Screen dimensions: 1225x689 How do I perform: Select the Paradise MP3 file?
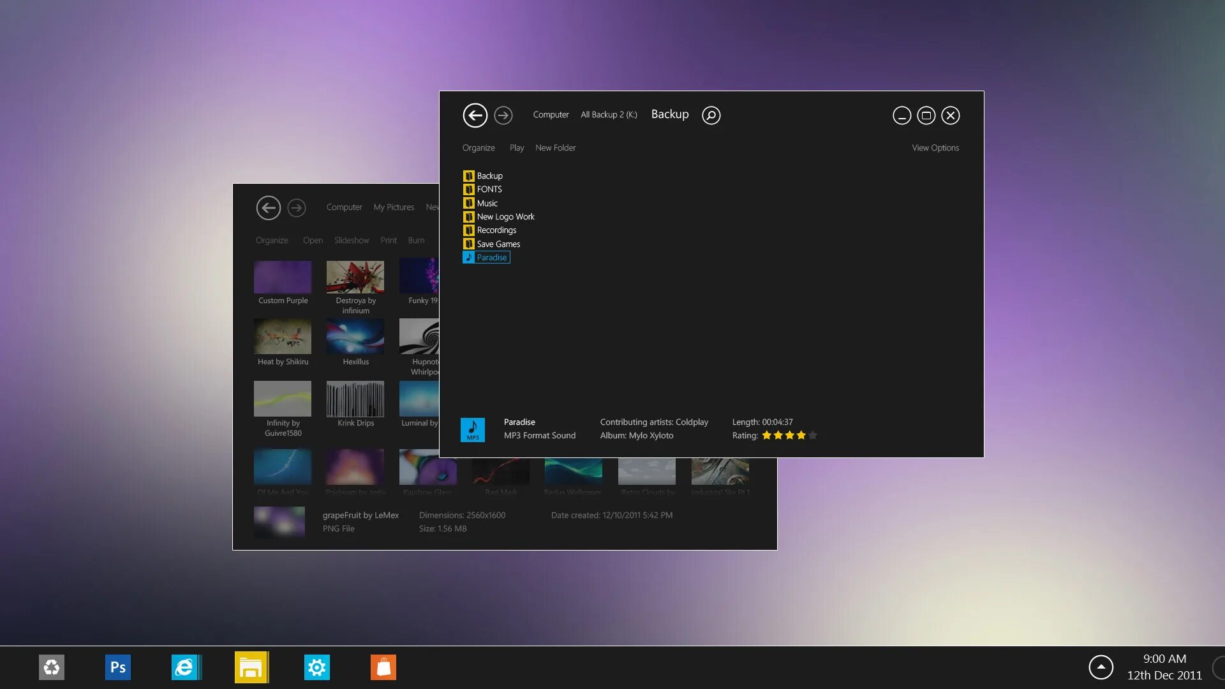coord(491,258)
